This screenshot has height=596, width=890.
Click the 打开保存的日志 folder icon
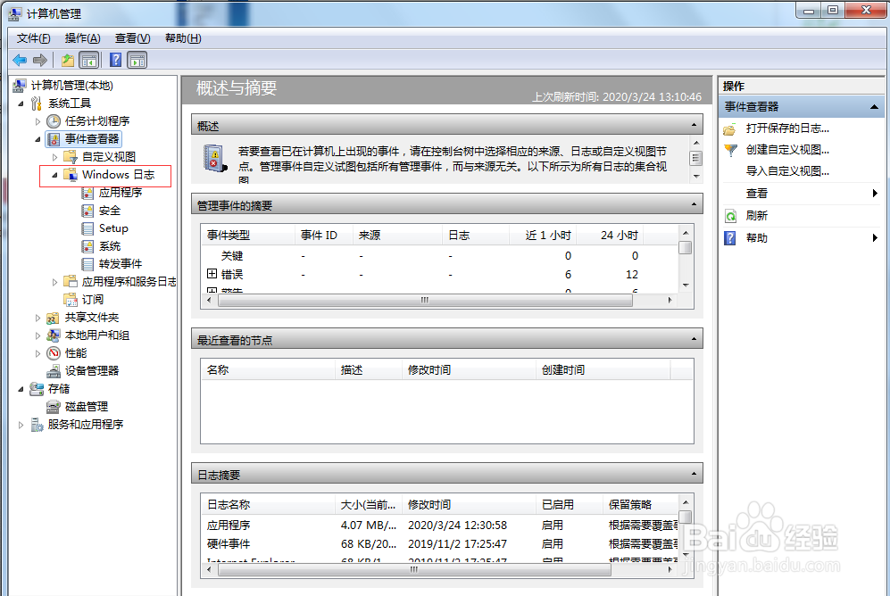point(730,129)
